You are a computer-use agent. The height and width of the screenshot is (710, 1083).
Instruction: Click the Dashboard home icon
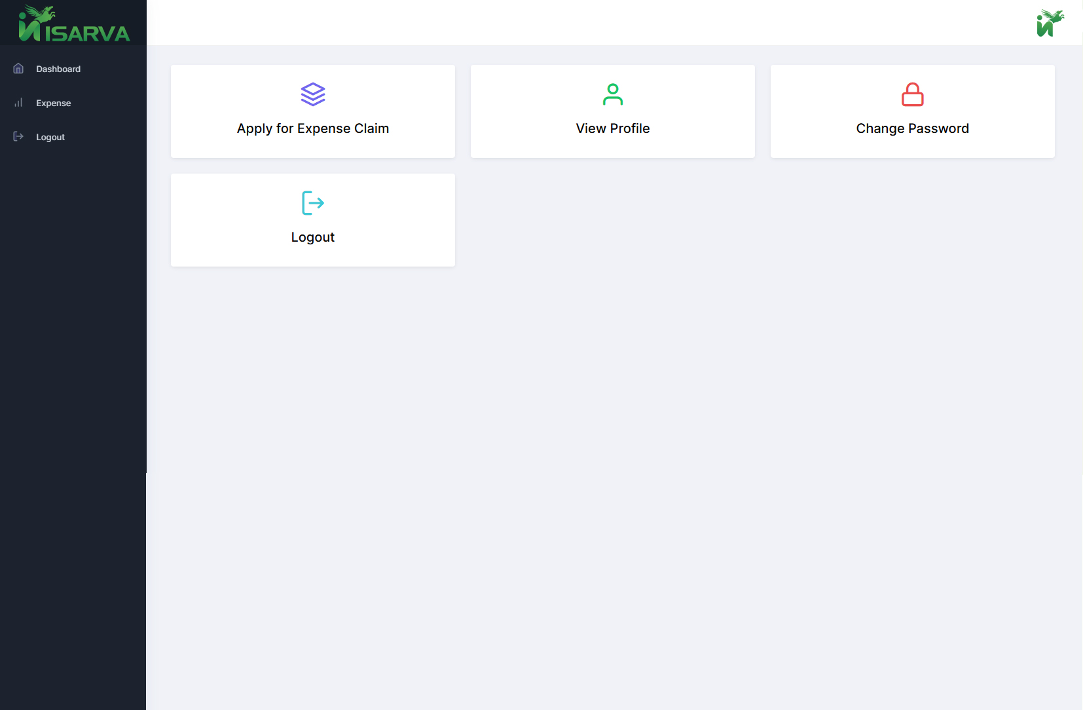18,69
